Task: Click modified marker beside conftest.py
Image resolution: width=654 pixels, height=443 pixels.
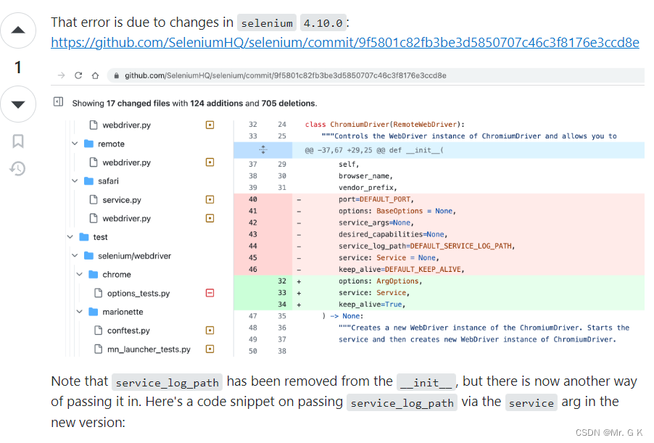Action: point(210,331)
